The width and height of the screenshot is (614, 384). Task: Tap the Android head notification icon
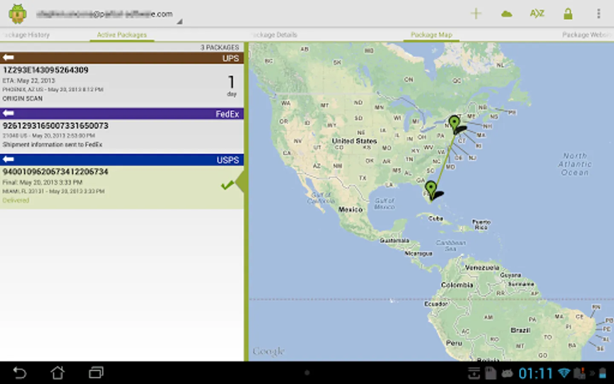[507, 374]
